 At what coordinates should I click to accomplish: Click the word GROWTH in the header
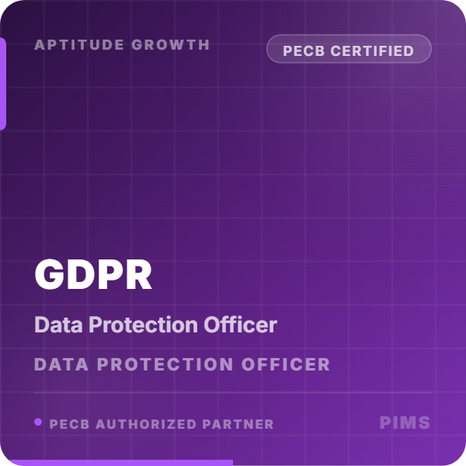click(171, 44)
